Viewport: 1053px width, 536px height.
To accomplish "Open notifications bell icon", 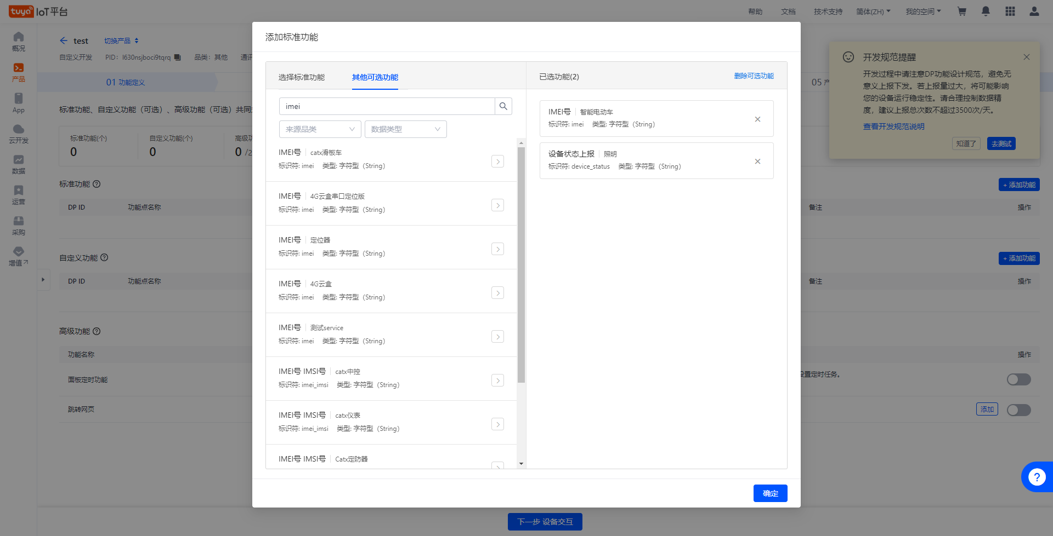I will tap(986, 11).
